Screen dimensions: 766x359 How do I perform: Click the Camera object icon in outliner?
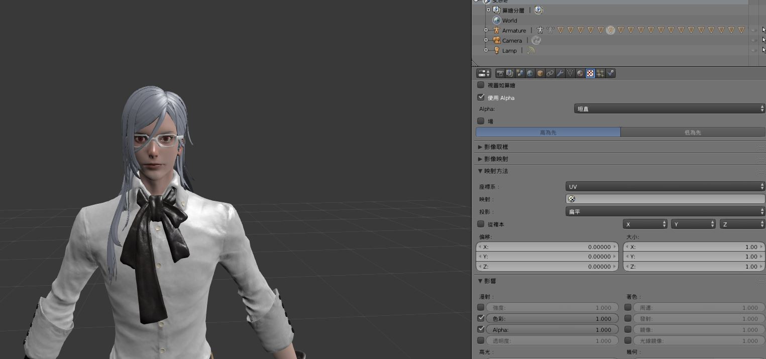tap(496, 41)
